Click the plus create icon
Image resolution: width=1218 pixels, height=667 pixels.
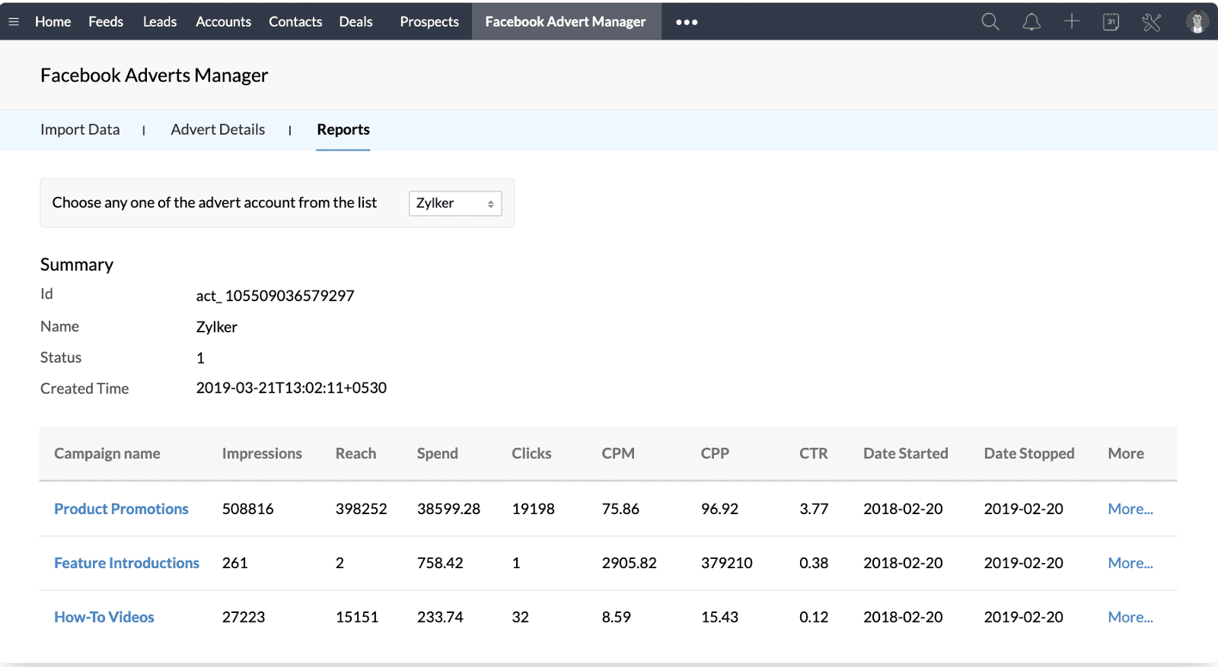click(x=1072, y=21)
